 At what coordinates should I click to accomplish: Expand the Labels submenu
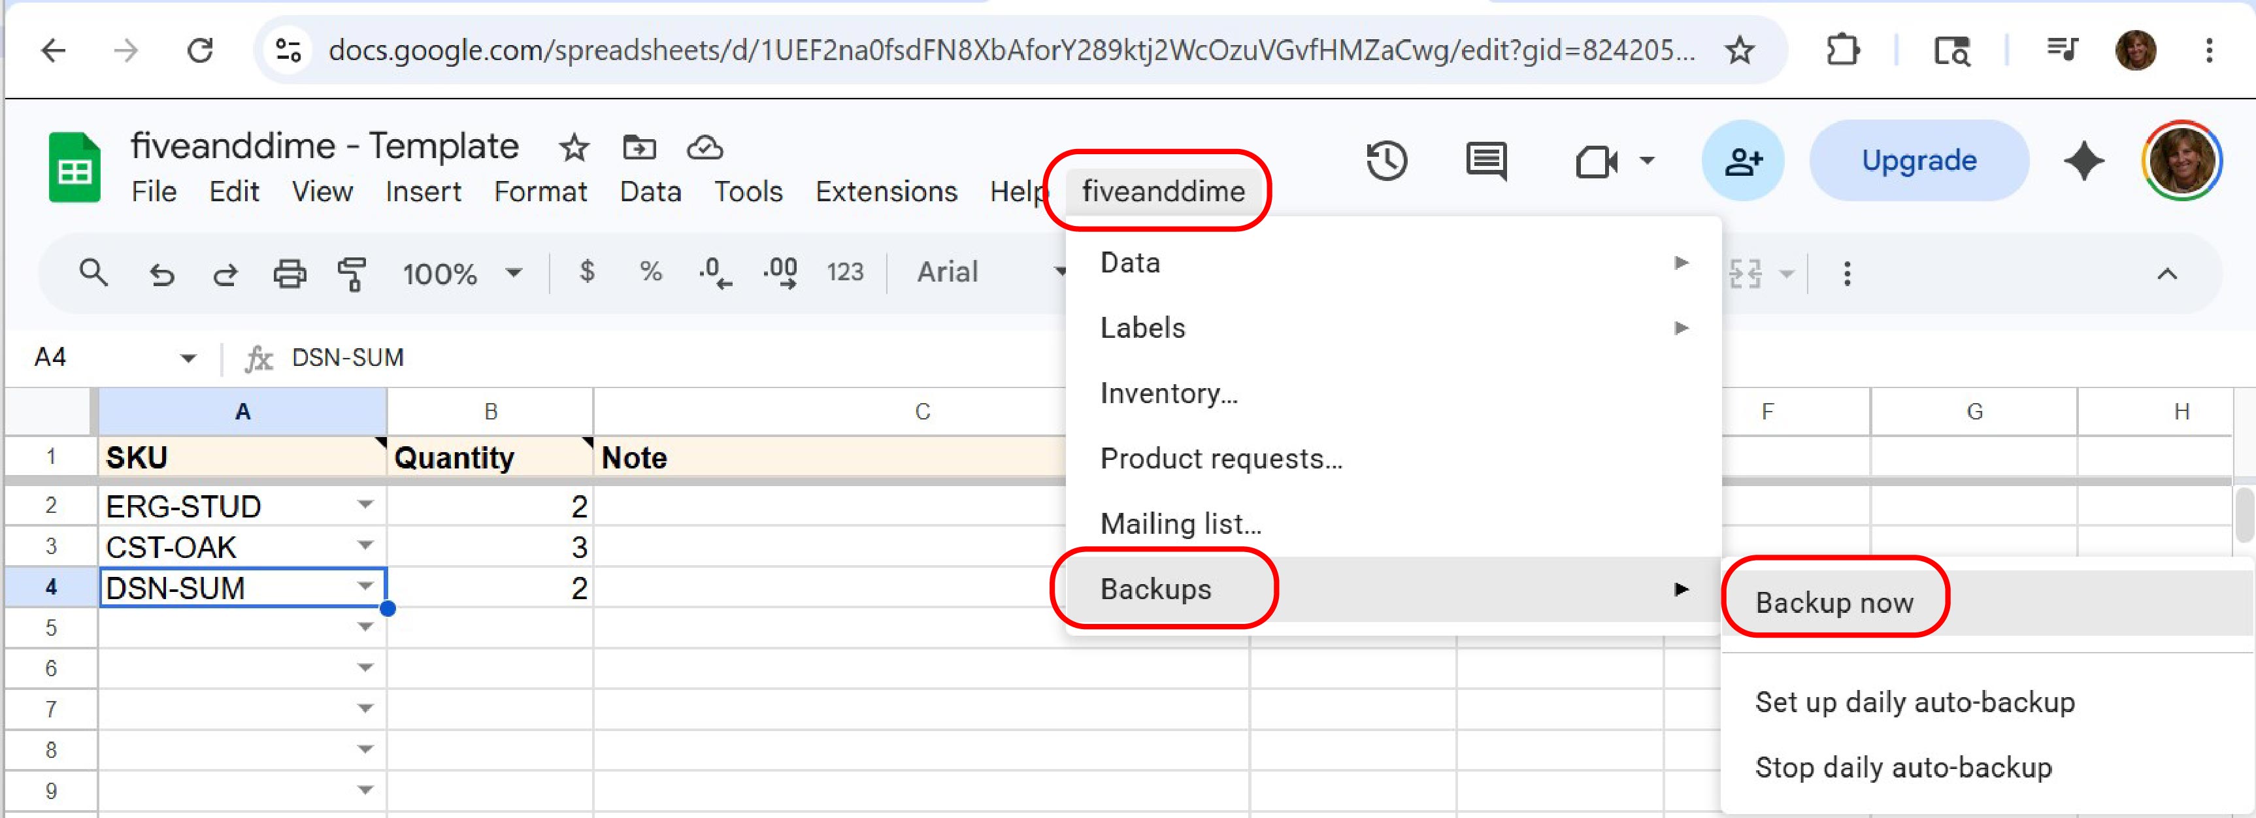[1393, 329]
